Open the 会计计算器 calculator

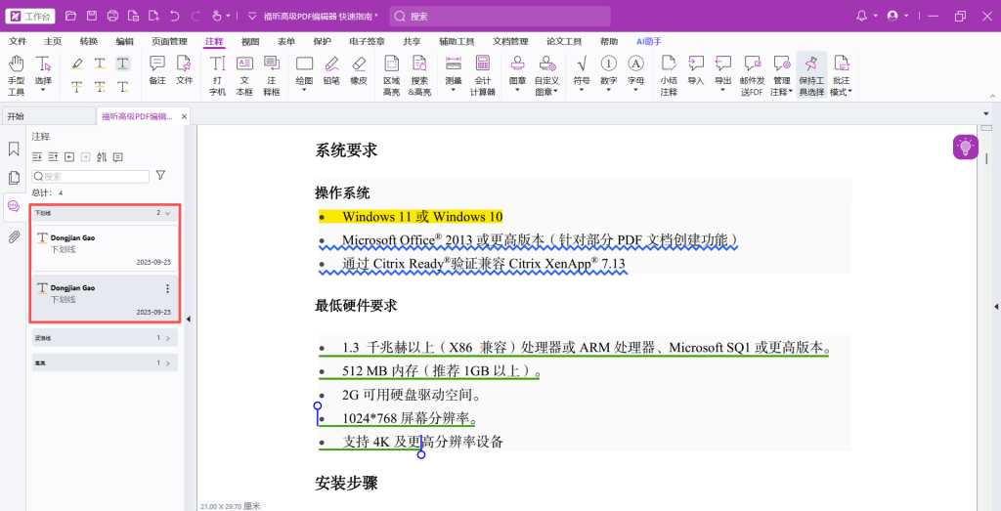click(x=483, y=74)
